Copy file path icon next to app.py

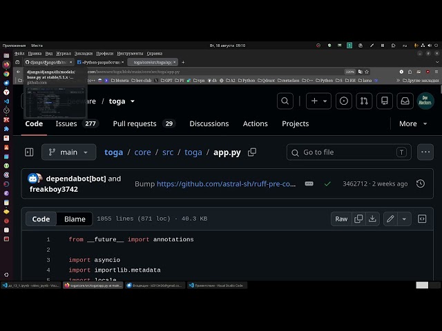tap(252, 152)
